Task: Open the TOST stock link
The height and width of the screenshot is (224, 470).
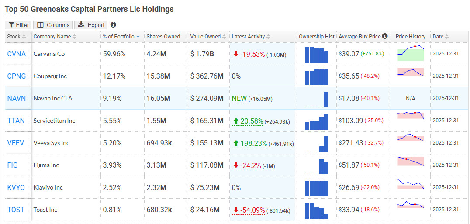Action: (16, 210)
